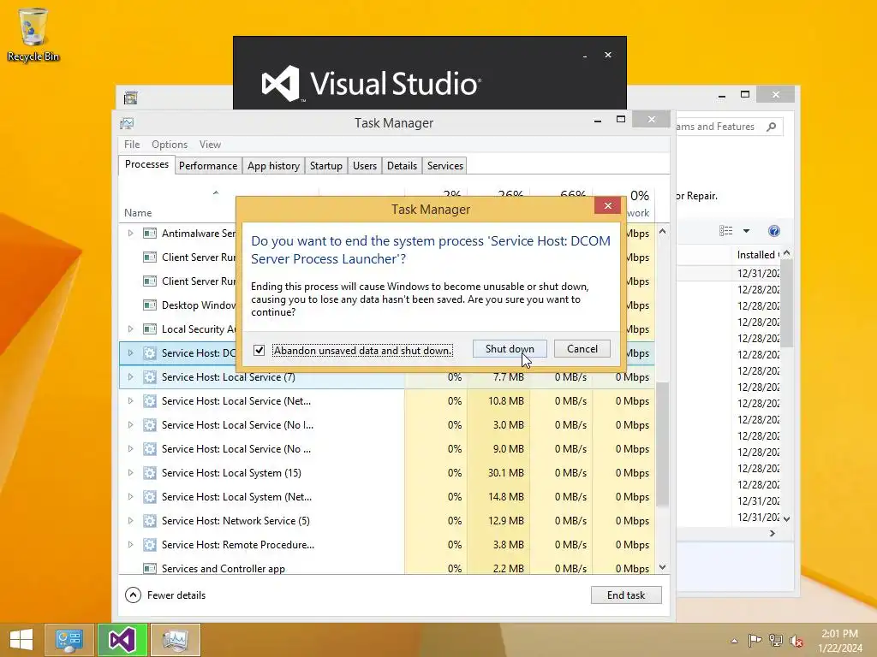Expand Local Security Authority process row
Image resolution: width=877 pixels, height=657 pixels.
130,329
